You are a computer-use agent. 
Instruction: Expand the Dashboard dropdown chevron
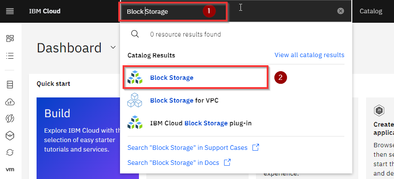tap(113, 47)
